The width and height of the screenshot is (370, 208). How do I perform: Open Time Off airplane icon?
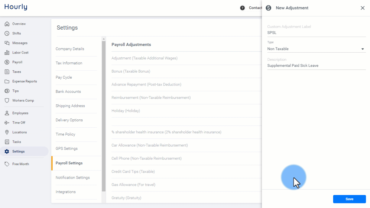click(x=7, y=123)
